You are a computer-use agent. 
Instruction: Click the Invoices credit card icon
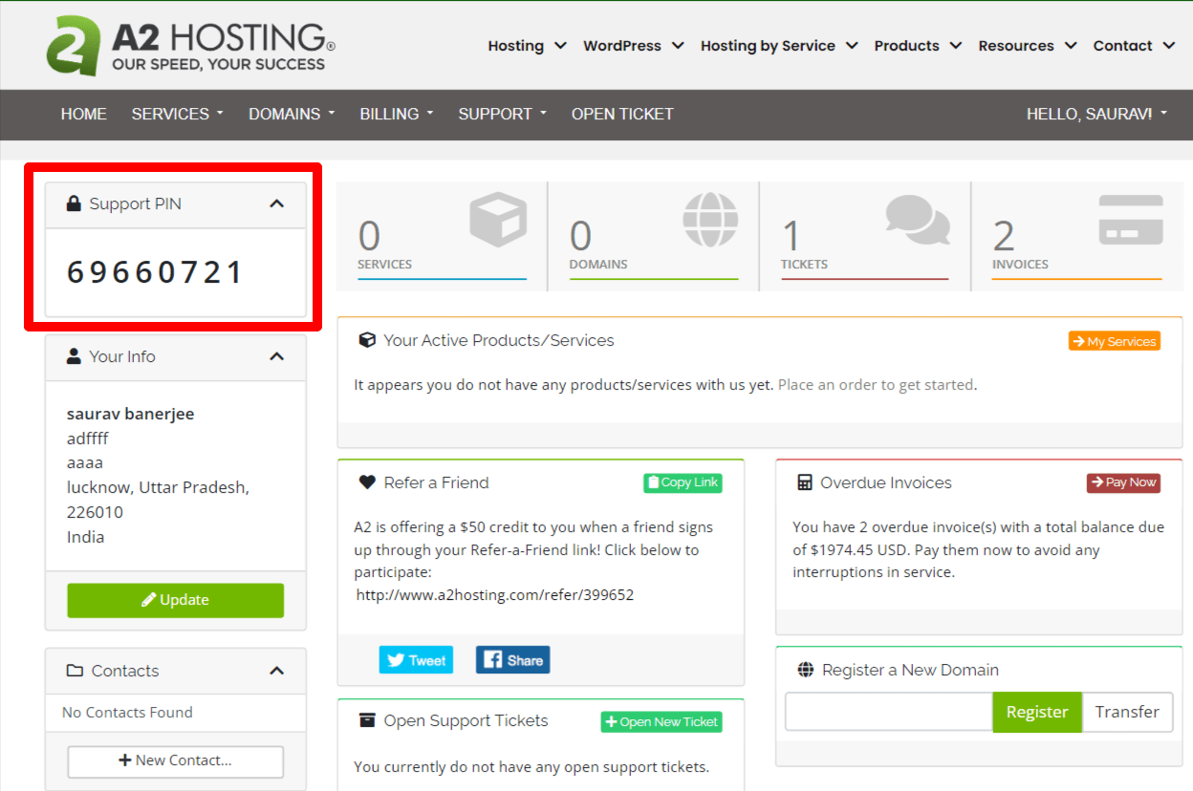[x=1130, y=220]
